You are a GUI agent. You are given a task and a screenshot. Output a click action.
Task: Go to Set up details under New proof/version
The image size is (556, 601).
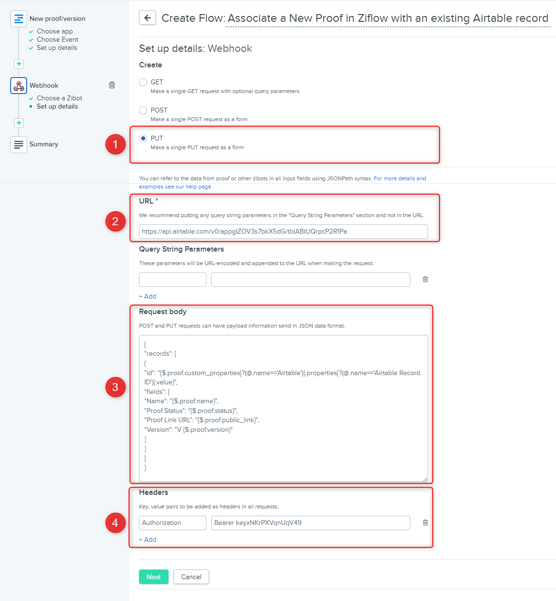tap(57, 47)
